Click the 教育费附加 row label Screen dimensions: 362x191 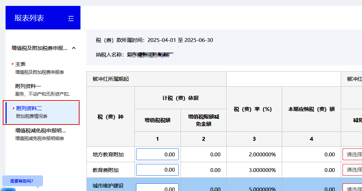pos(106,170)
